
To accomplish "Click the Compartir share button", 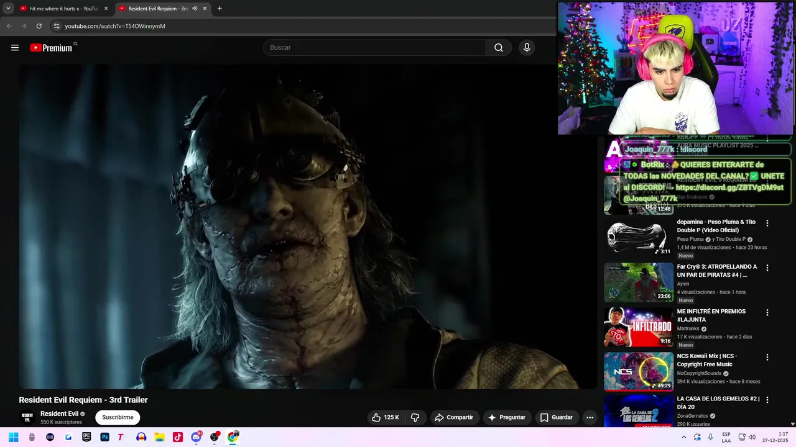I will tap(454, 417).
